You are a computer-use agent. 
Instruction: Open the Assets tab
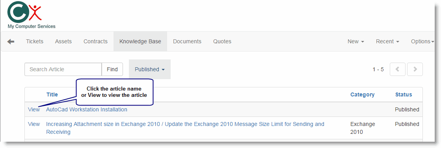point(63,42)
